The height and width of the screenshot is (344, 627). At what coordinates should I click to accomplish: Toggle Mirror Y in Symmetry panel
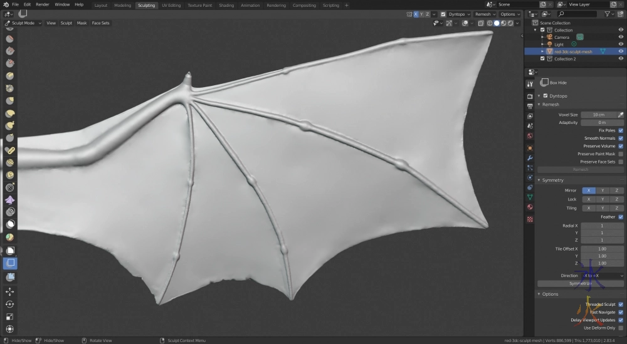pos(603,190)
